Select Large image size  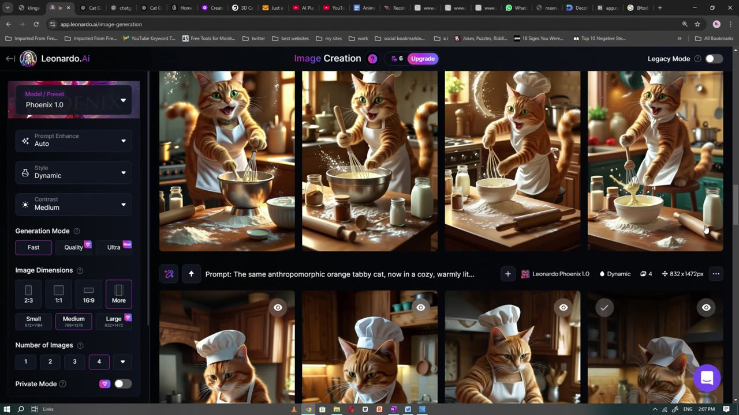tap(114, 321)
